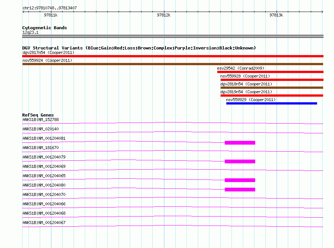Select the brown nsv559924 complex variant bar
This screenshot has width=334, height=248.
[173, 64]
